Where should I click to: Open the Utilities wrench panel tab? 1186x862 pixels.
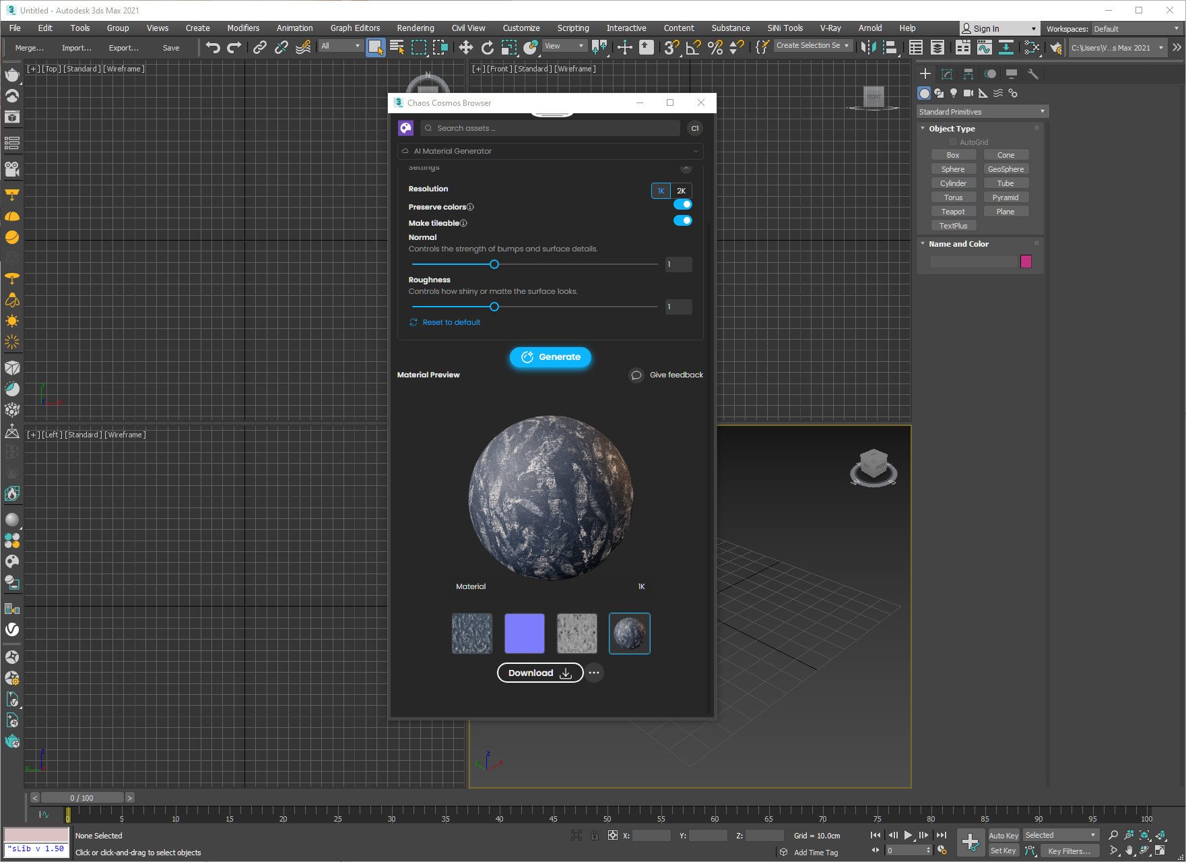tap(1032, 73)
